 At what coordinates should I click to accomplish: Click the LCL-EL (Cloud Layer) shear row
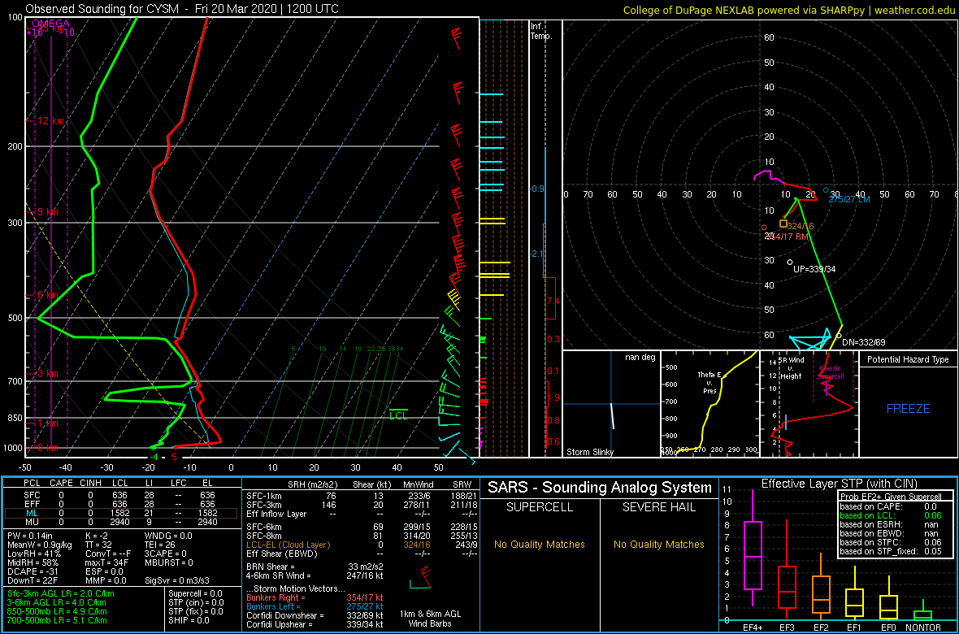362,544
